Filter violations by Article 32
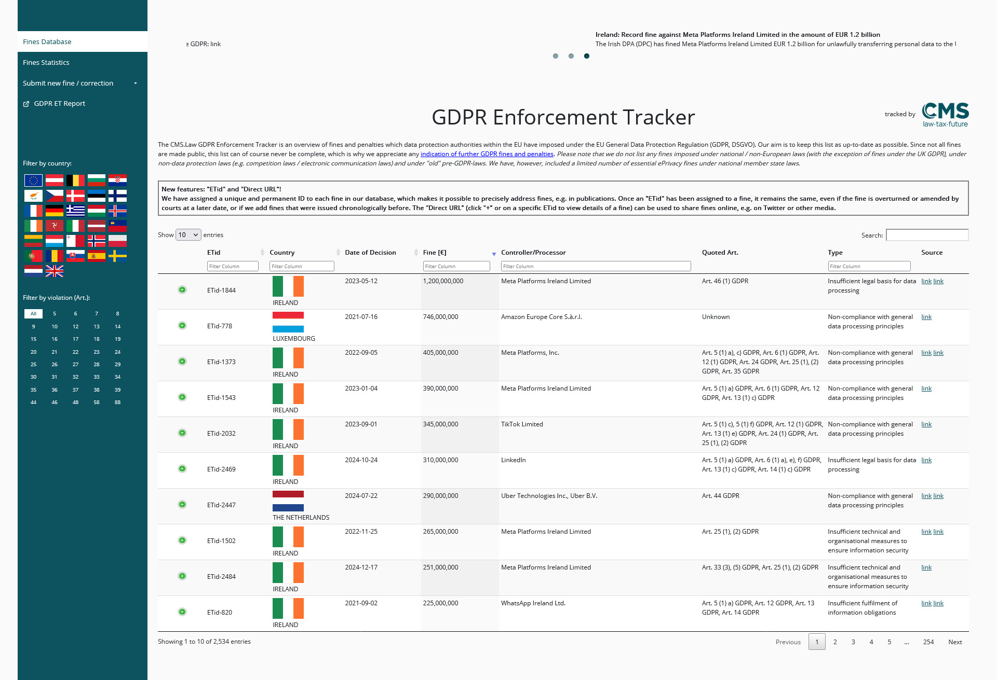 (x=75, y=377)
